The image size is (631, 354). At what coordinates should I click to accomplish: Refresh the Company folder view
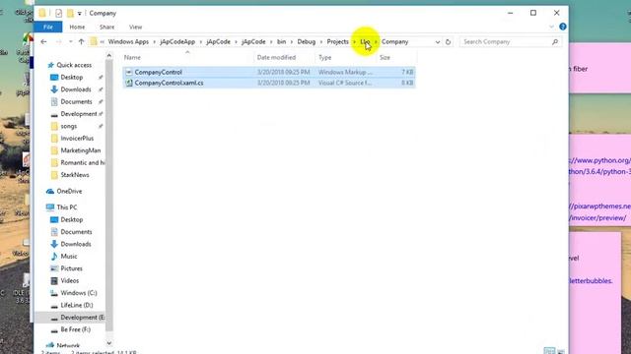pos(448,41)
